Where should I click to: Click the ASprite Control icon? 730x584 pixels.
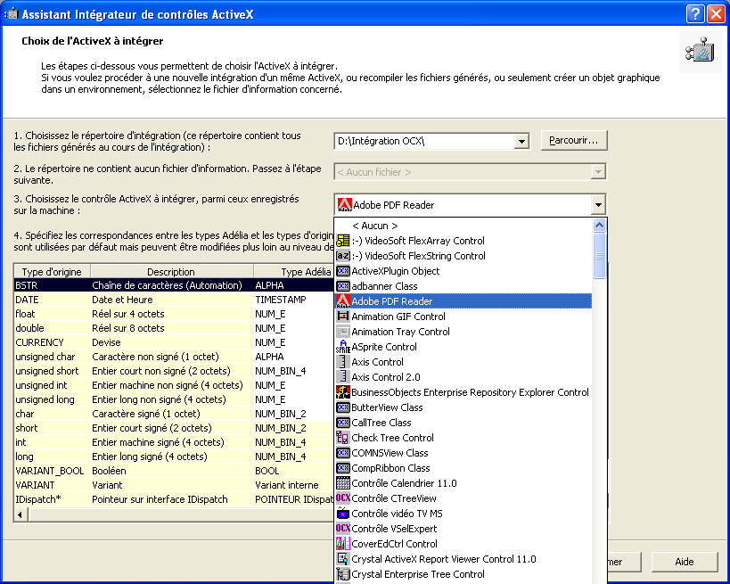[x=343, y=347]
